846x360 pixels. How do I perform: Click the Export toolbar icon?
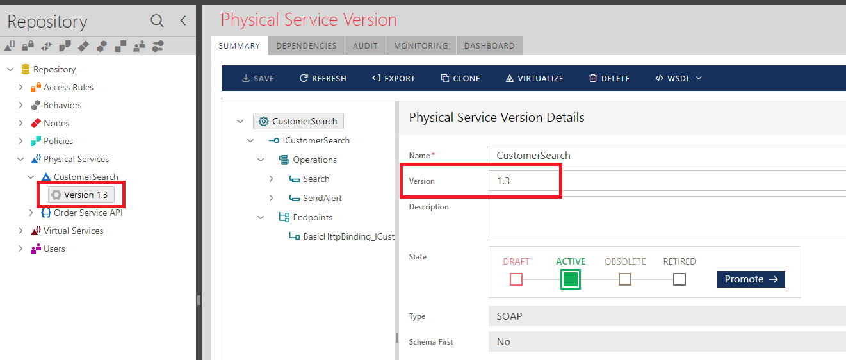click(x=377, y=78)
